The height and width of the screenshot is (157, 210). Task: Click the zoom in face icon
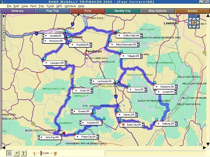coord(55,153)
